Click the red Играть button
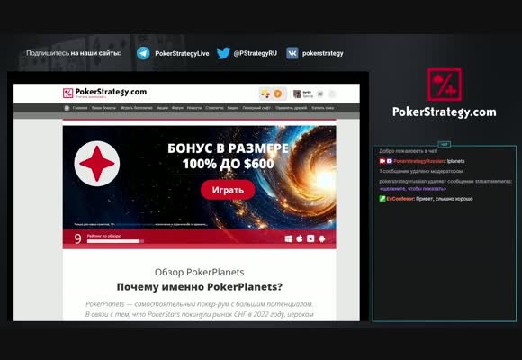The height and width of the screenshot is (360, 522). (x=228, y=190)
